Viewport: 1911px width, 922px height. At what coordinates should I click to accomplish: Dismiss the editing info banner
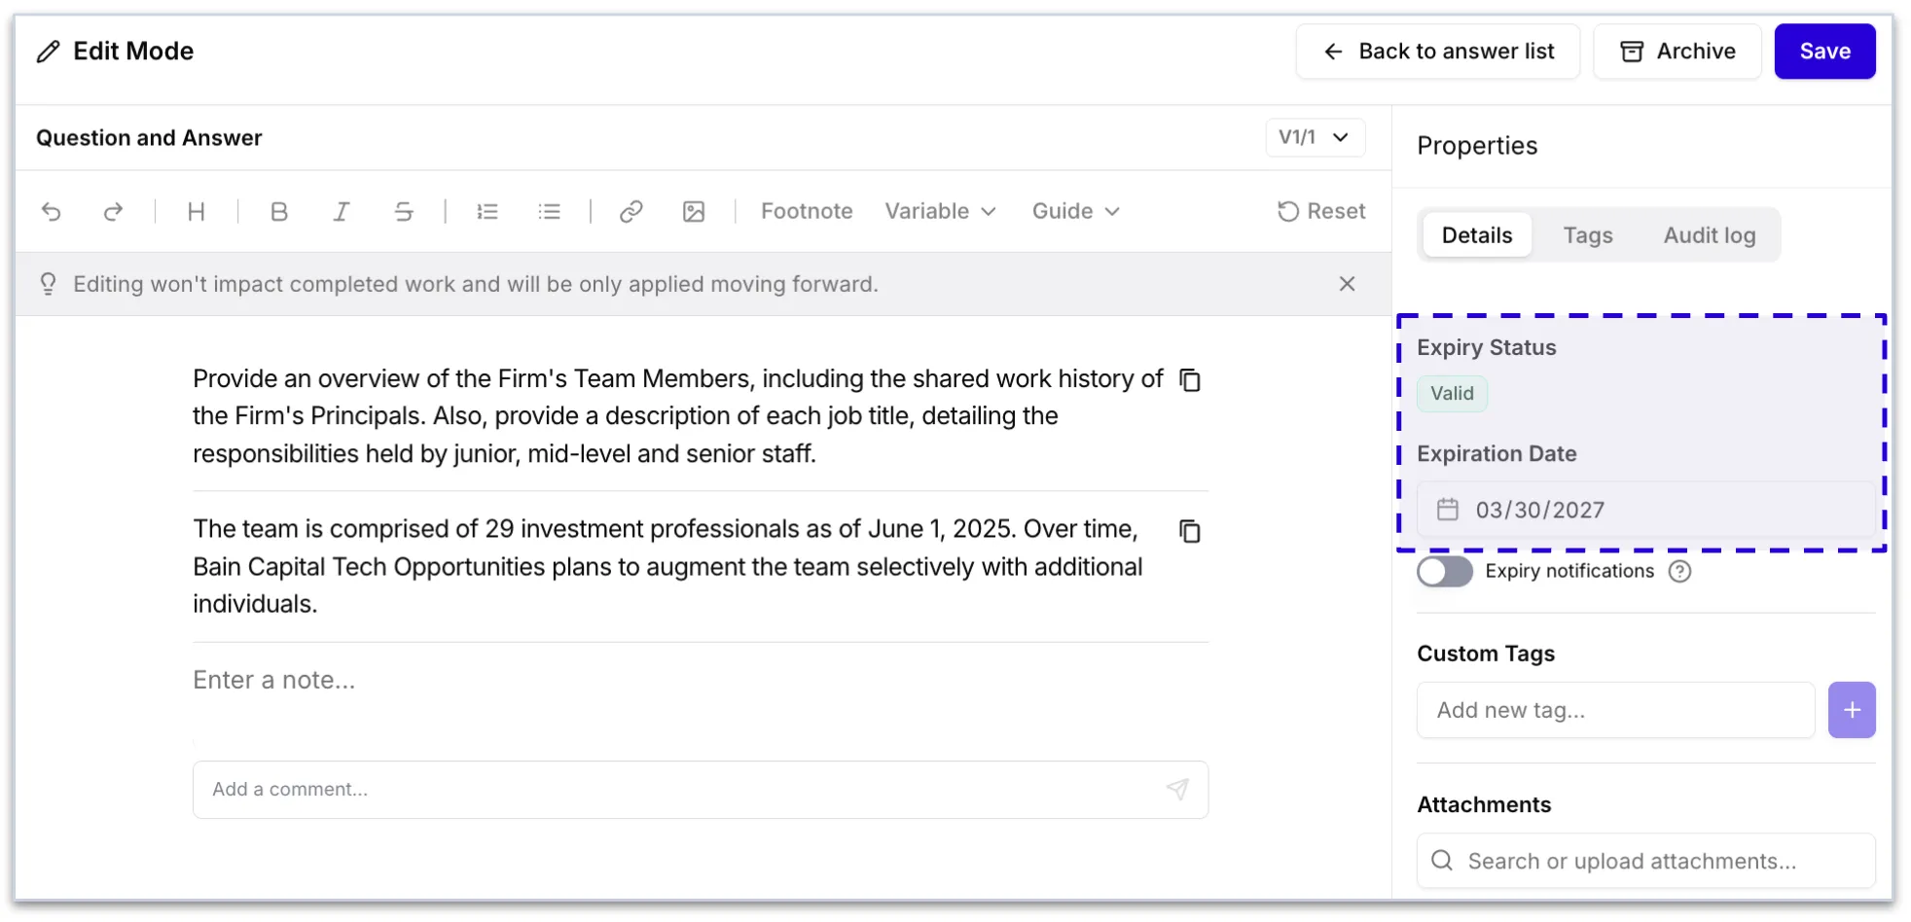point(1347,284)
